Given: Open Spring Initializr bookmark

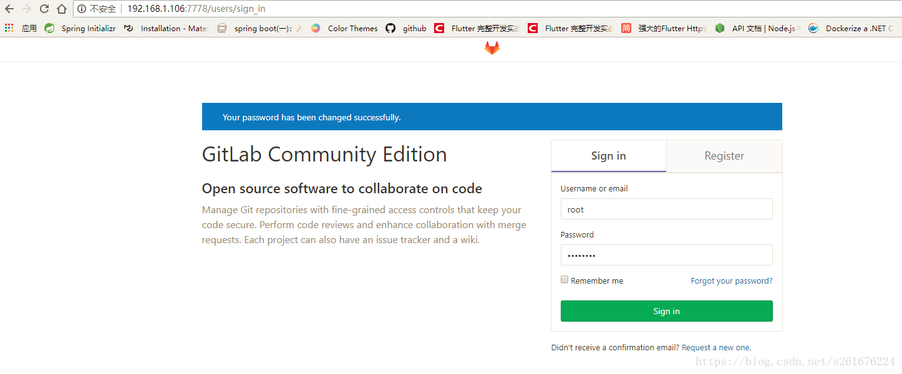Looking at the screenshot, I should 80,28.
